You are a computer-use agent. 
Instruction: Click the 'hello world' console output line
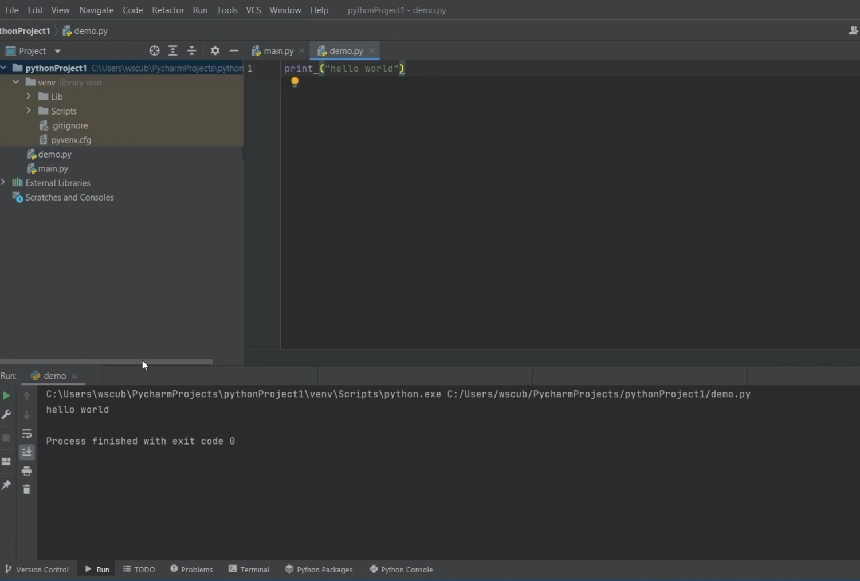[77, 410]
